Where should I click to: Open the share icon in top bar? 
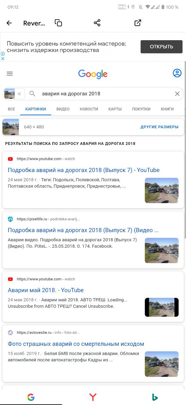[x=97, y=23]
